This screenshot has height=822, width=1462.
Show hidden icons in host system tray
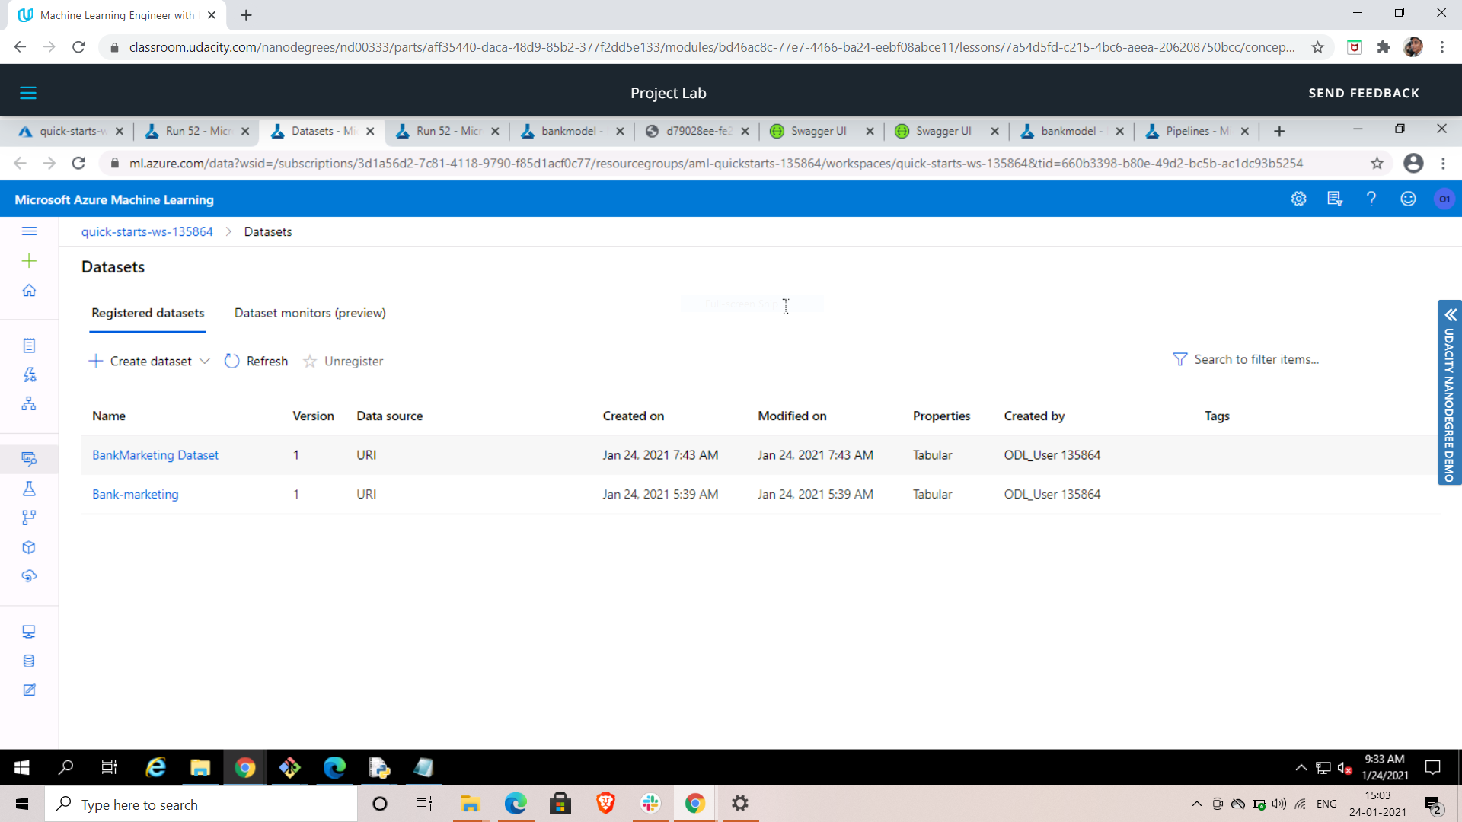click(x=1196, y=804)
